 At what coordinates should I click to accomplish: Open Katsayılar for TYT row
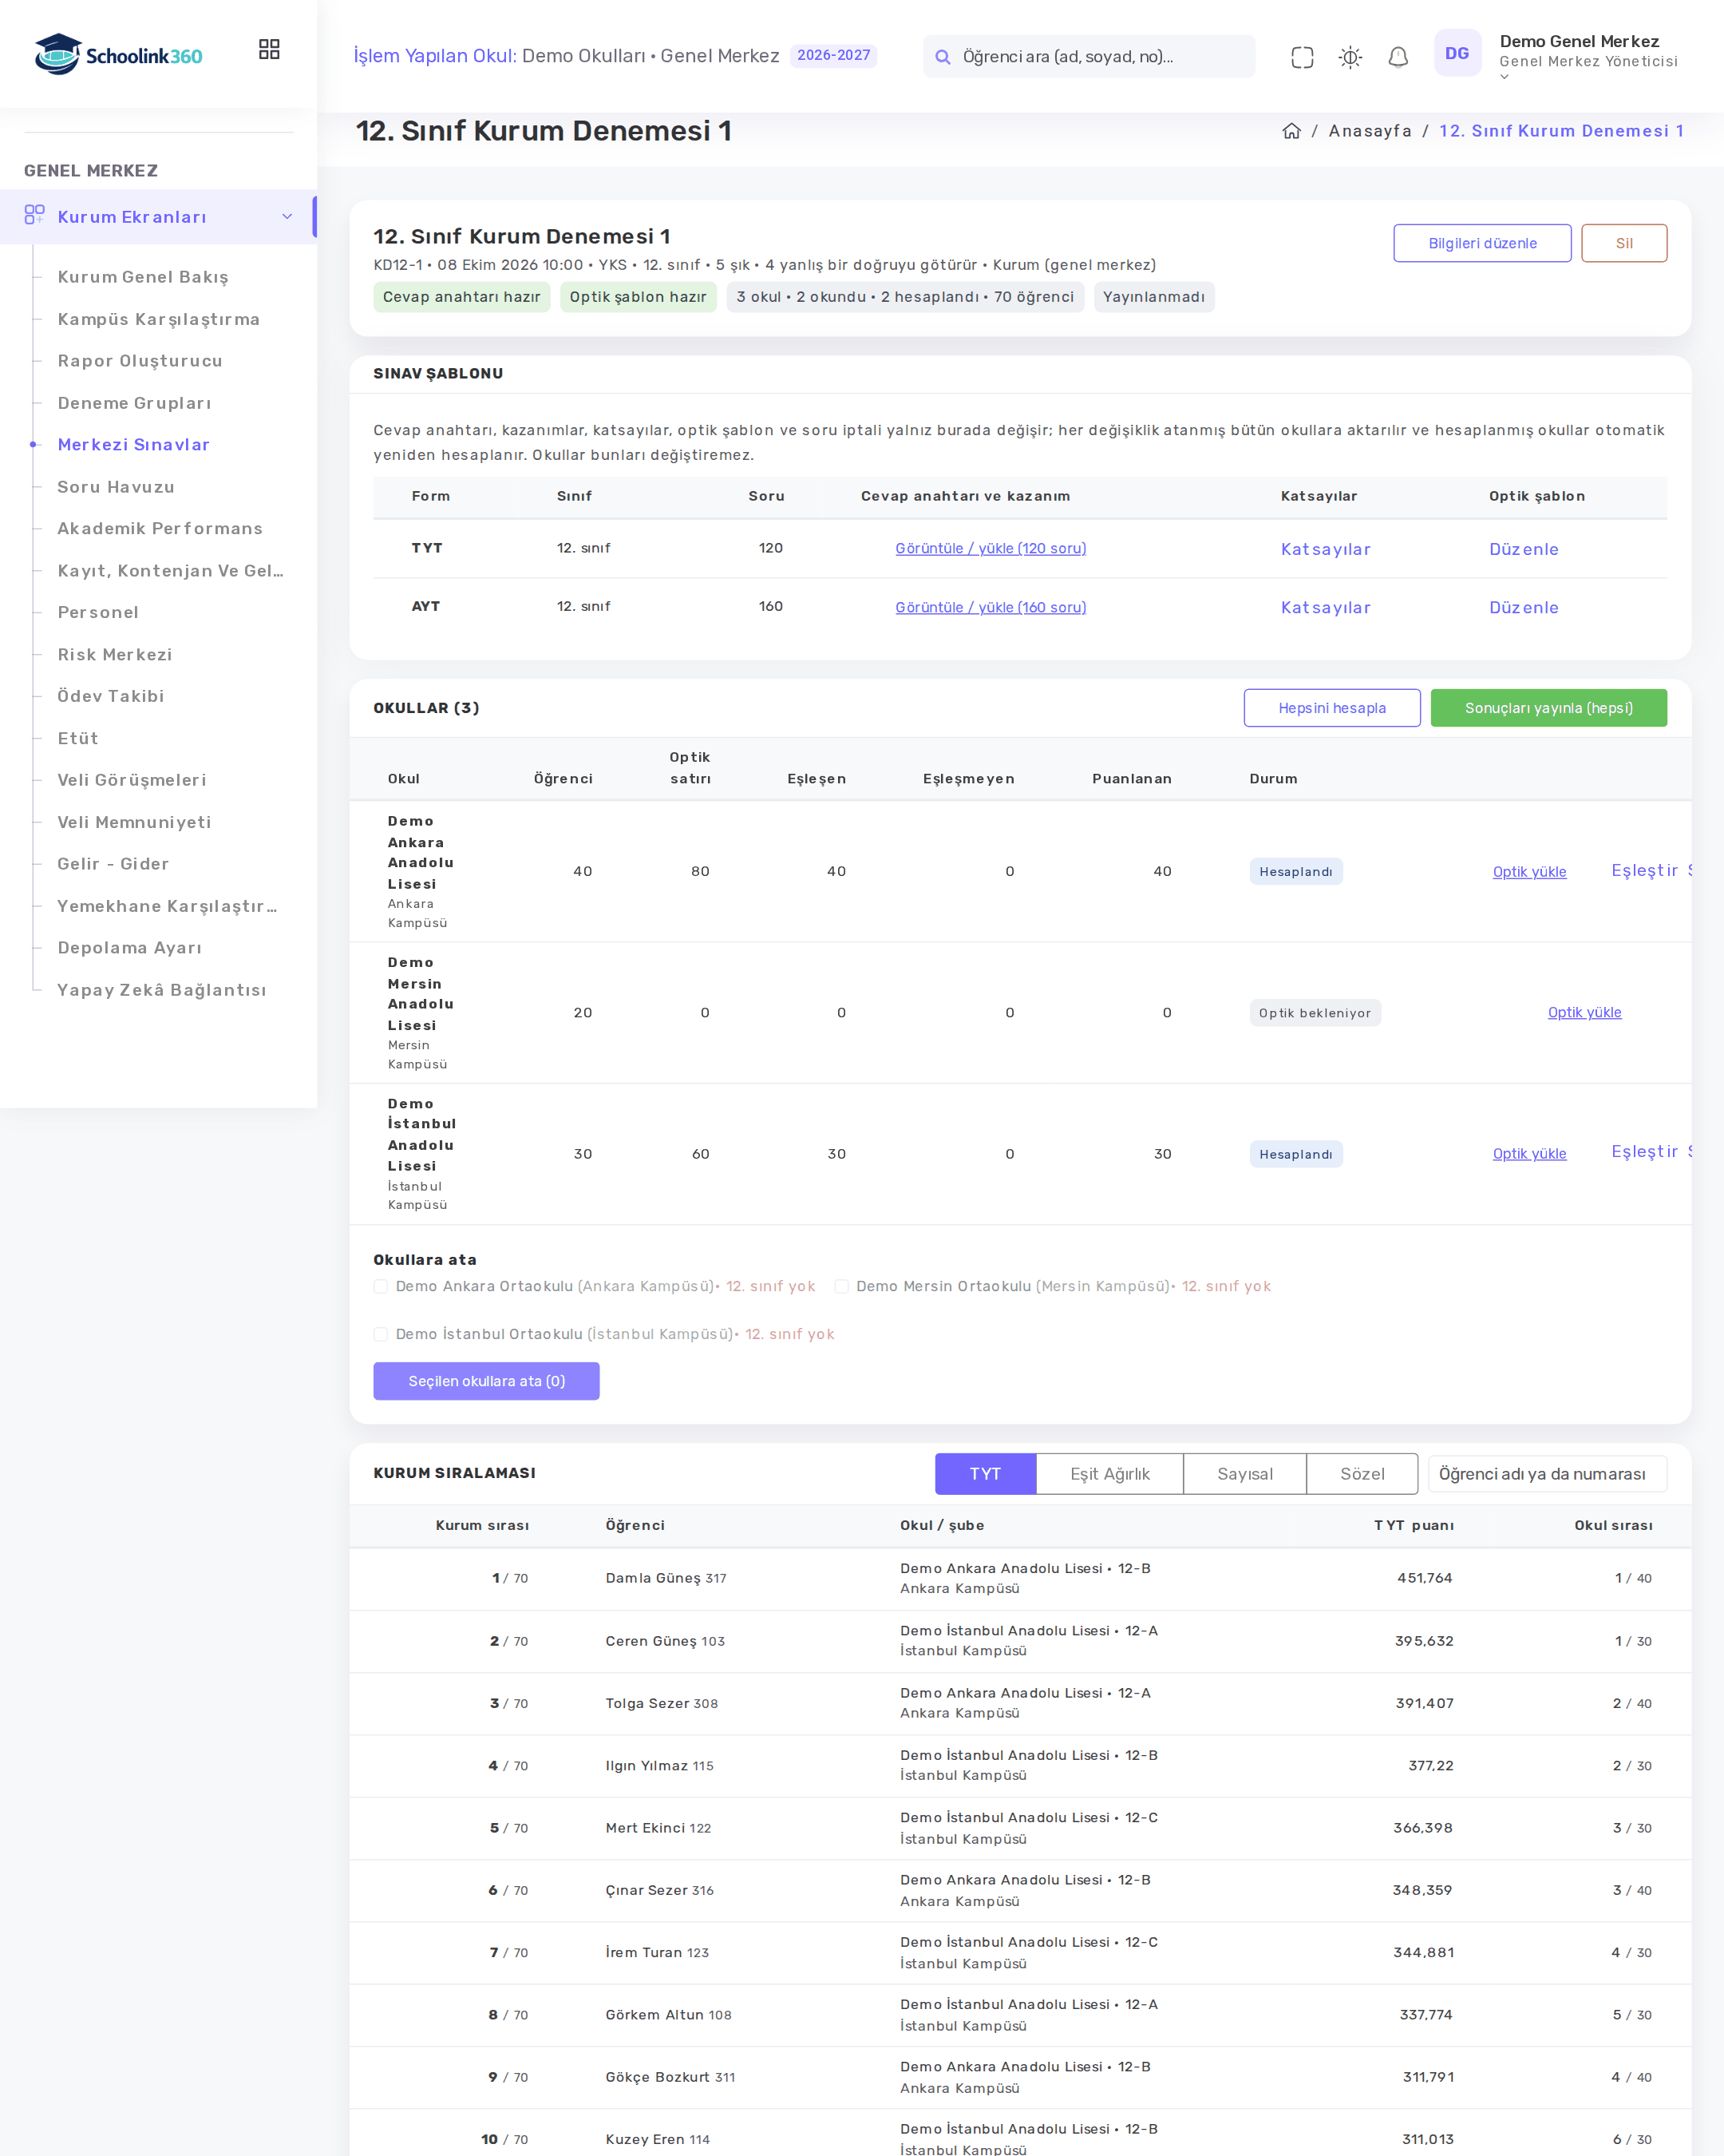tap(1325, 549)
